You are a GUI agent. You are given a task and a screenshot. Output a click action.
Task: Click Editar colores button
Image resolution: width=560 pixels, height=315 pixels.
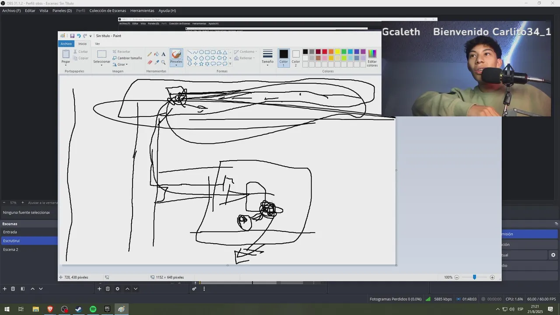(x=372, y=58)
